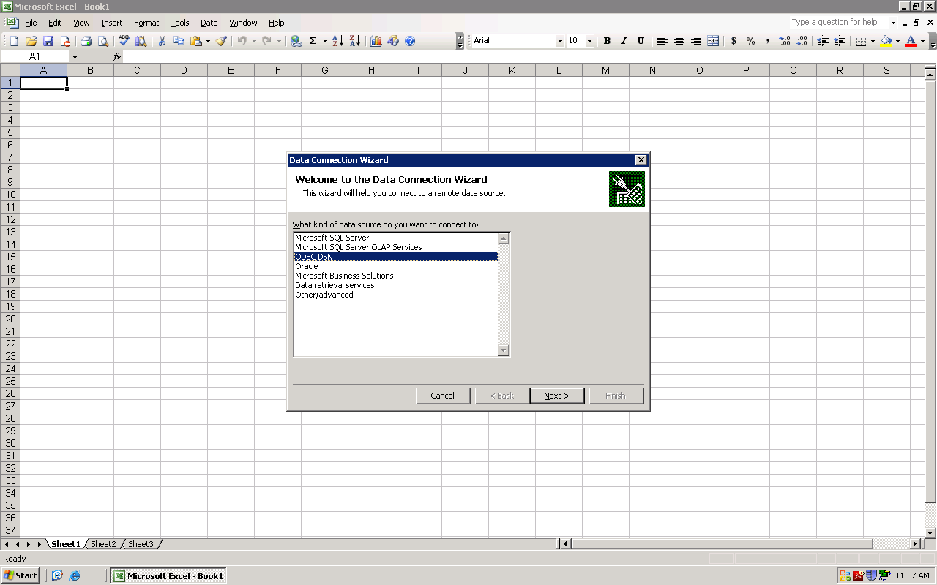
Task: Toggle Align Right
Action: [x=696, y=41]
